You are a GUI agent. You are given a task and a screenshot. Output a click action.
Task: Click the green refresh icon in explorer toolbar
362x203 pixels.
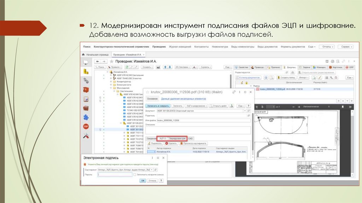pos(127,67)
